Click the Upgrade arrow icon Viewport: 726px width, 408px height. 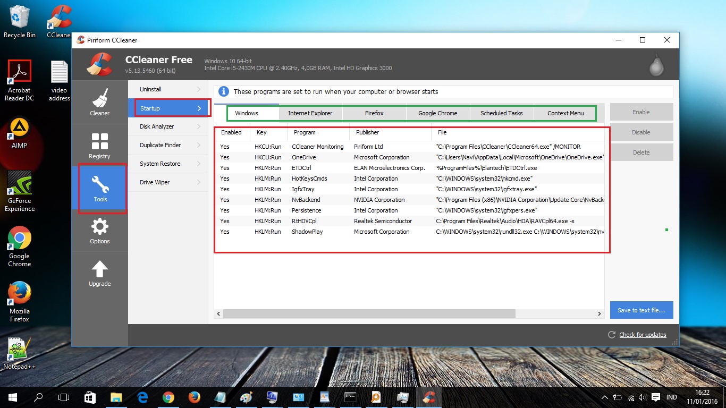tap(100, 269)
